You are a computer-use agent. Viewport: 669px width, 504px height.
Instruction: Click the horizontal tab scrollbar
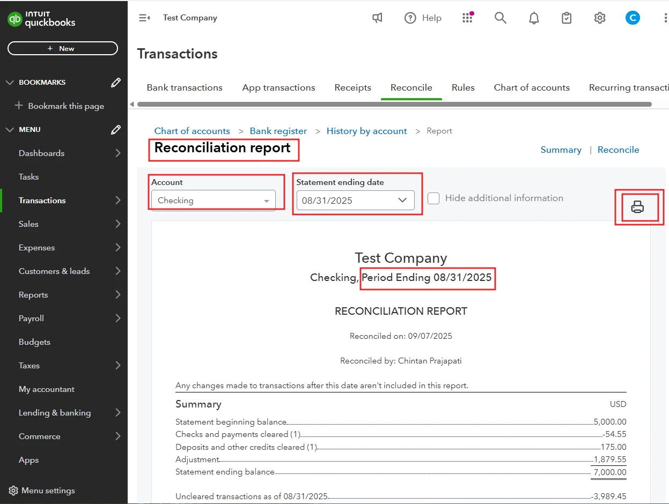(394, 104)
